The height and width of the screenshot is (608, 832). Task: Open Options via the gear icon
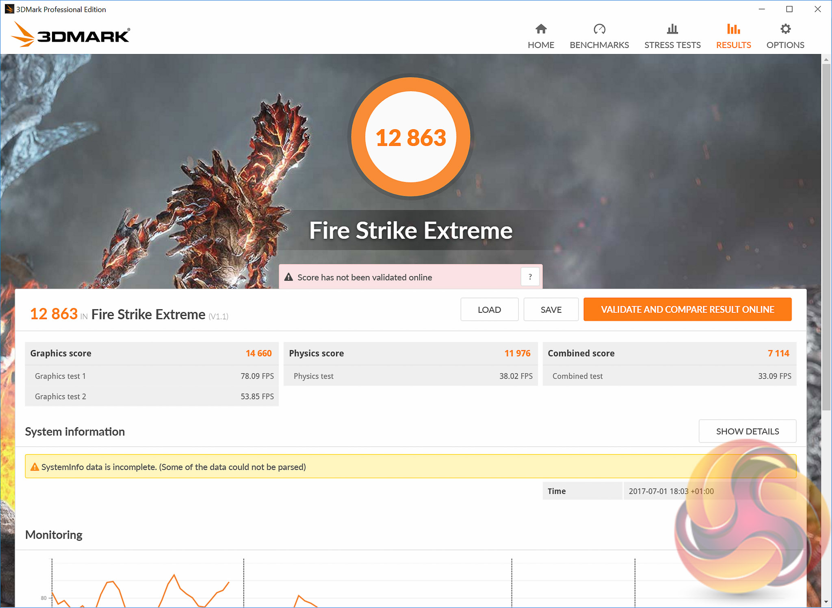[x=785, y=29]
